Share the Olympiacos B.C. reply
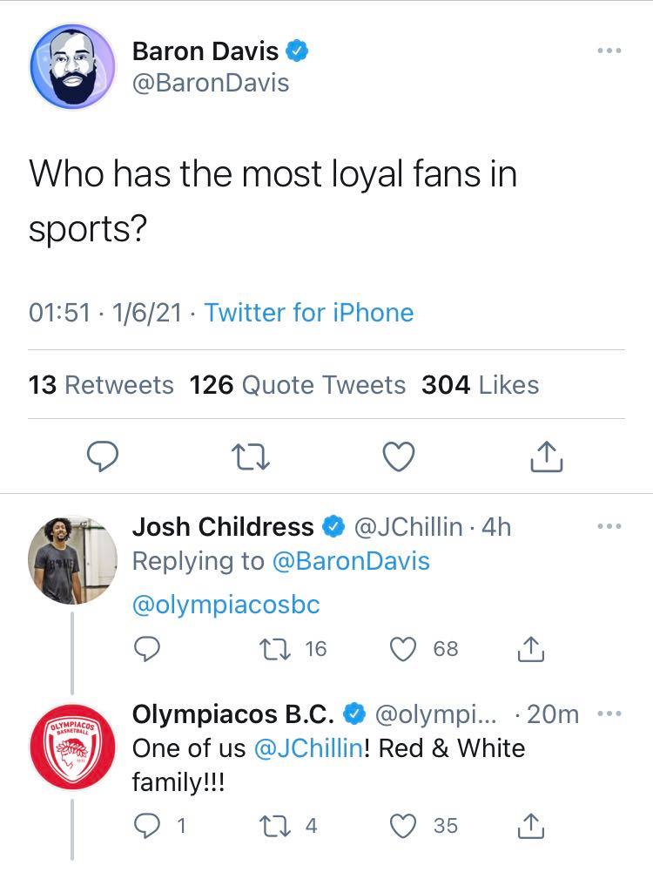Screen dimensions: 653x879 531,826
